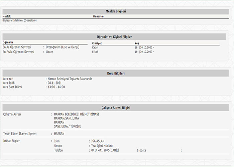
Task: Select the Yazı İşleri Müdürü title
Action: (102, 146)
